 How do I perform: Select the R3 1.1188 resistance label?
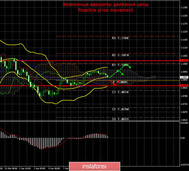[120, 38]
